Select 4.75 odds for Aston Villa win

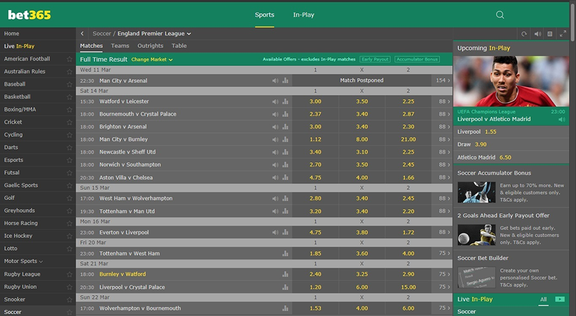pos(315,178)
